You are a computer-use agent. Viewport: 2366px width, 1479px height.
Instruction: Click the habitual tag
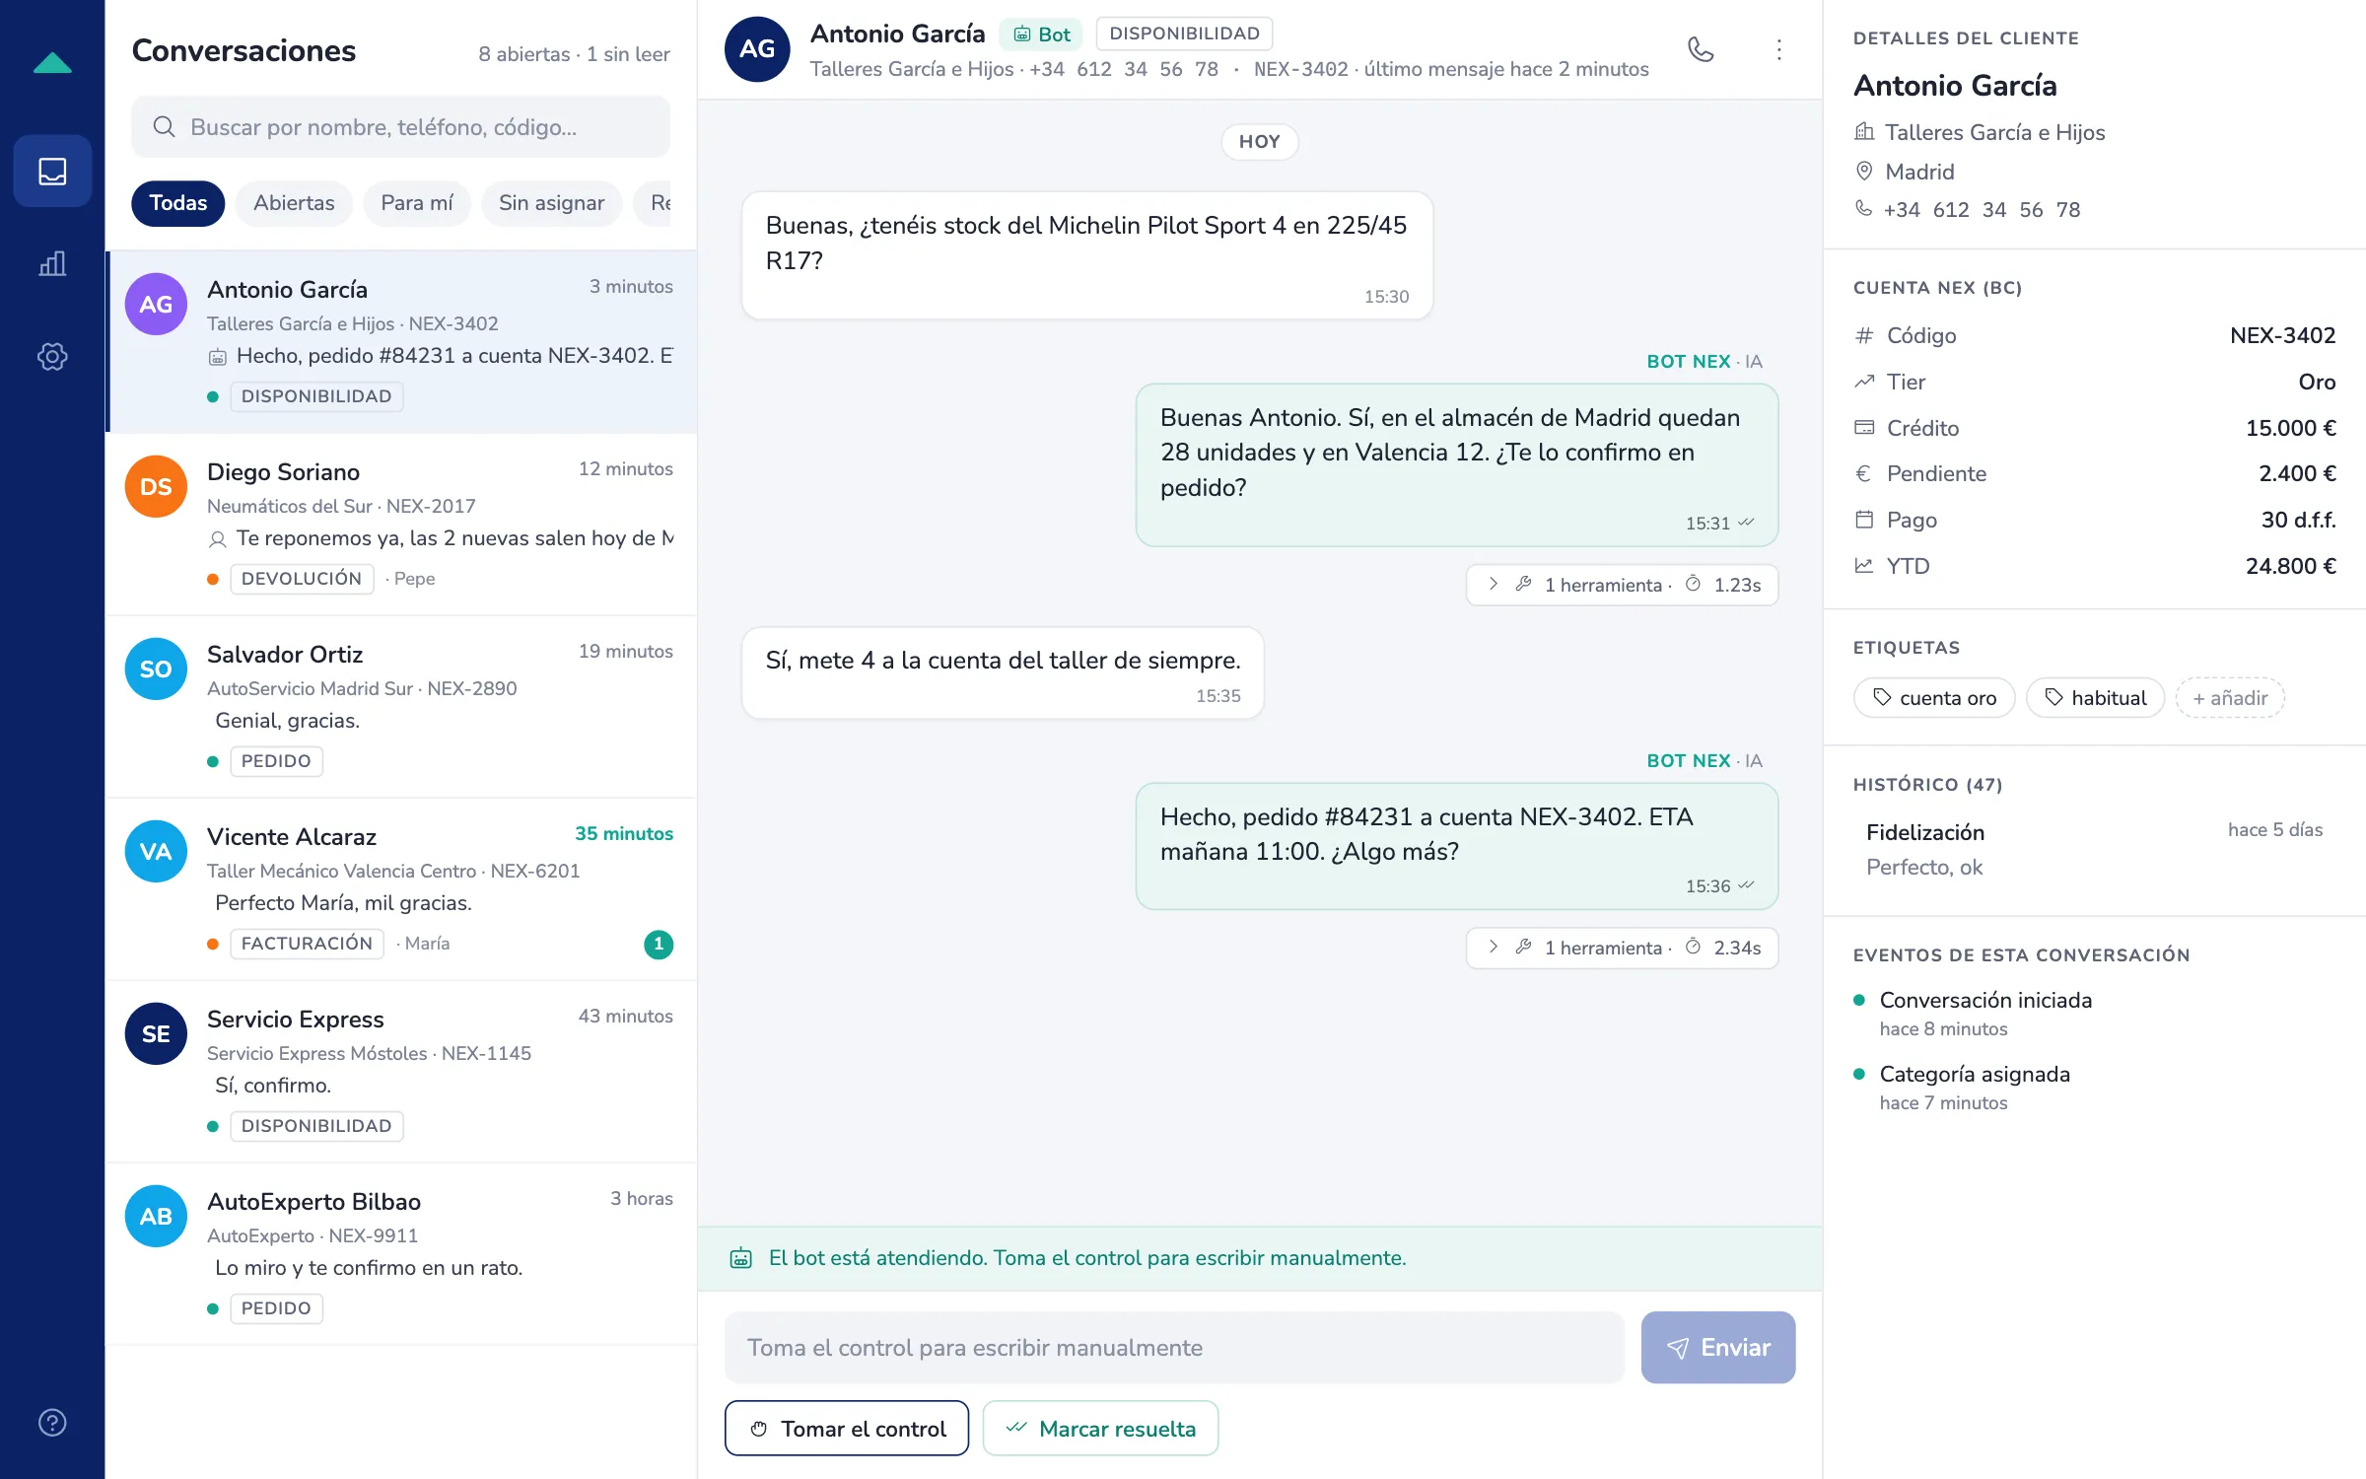tap(2095, 698)
